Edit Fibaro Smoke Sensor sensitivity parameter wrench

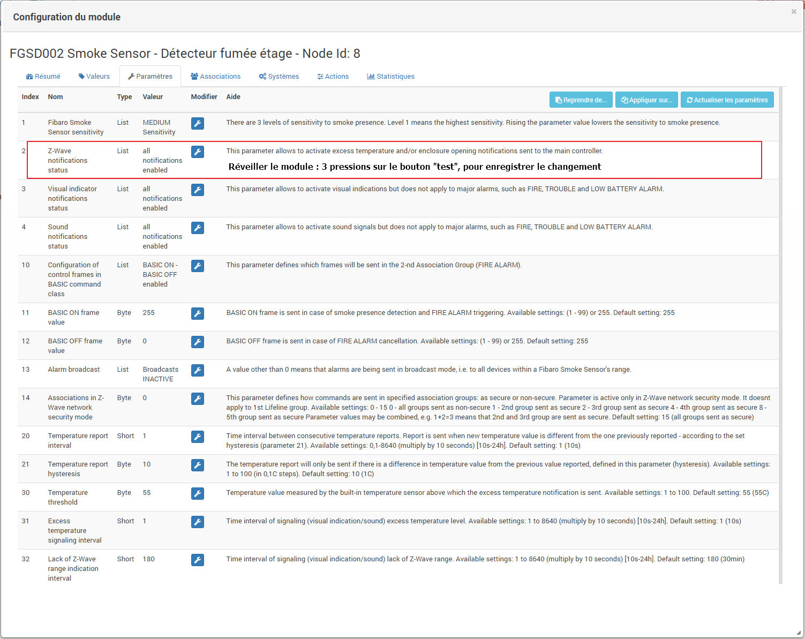pyautogui.click(x=198, y=124)
